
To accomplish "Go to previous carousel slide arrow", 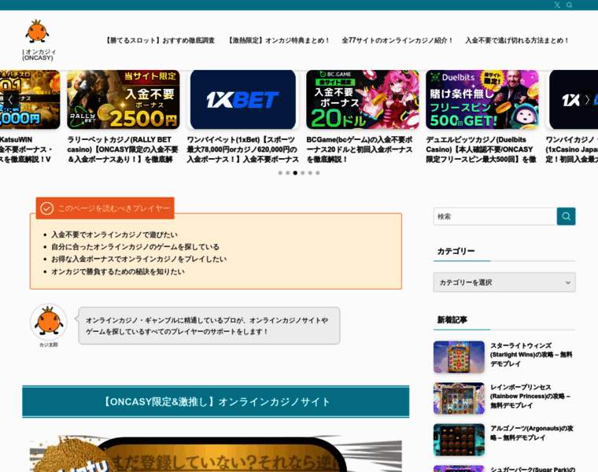I will pos(11,99).
